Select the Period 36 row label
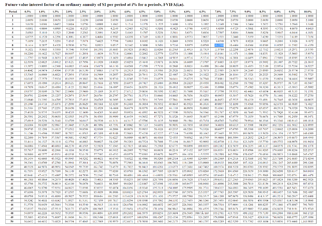The height and width of the screenshot is (226, 322). tap(13, 163)
